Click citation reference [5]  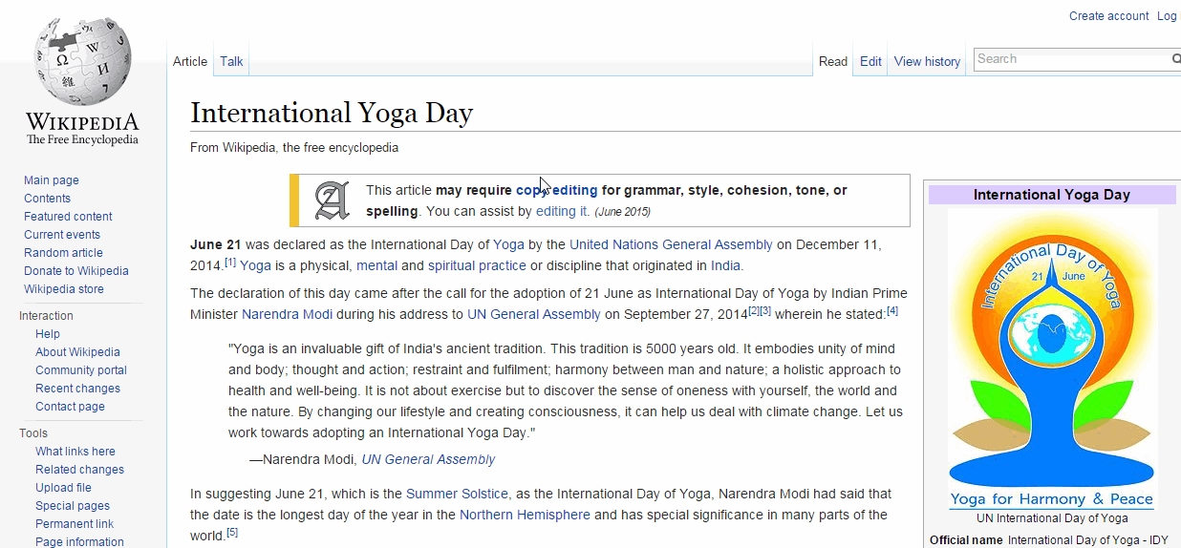pos(232,532)
